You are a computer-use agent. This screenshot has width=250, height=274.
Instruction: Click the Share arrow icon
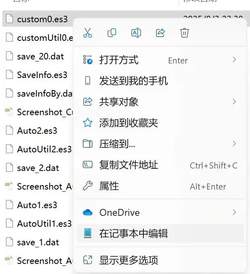point(160,33)
